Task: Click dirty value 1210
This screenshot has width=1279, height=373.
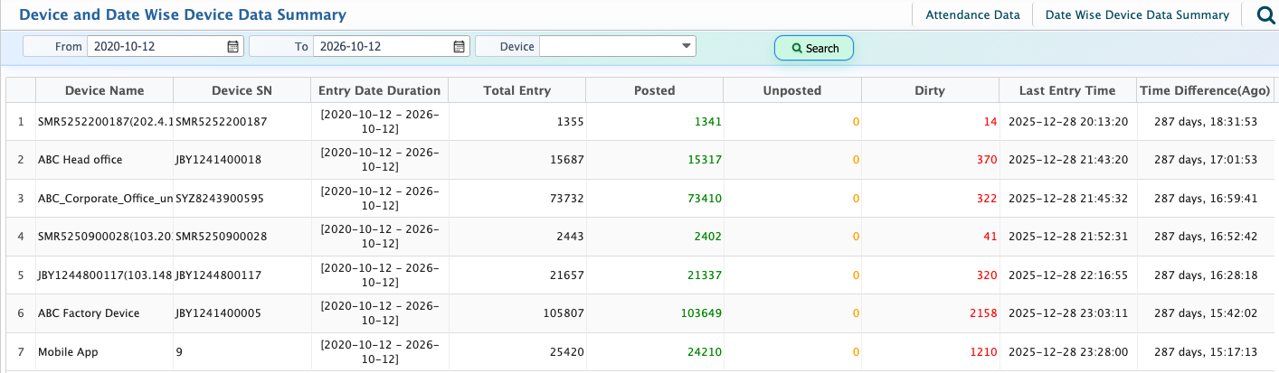Action: [983, 352]
